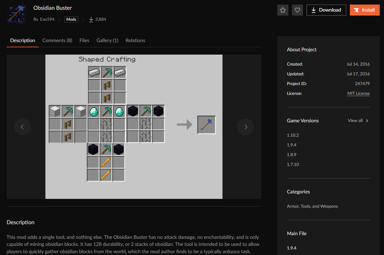Switch to the Description tab
Screen dimensions: 384x255
pyautogui.click(x=23, y=40)
